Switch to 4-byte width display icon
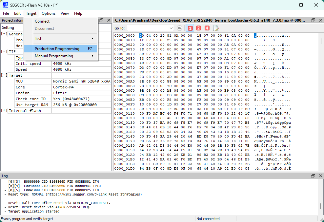324x222 pixels. click(x=207, y=28)
